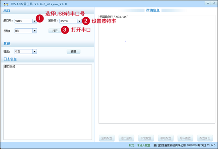The image size is (218, 149).
Task: Click the window title F2x16配置工具 text
Action: pos(22,4)
